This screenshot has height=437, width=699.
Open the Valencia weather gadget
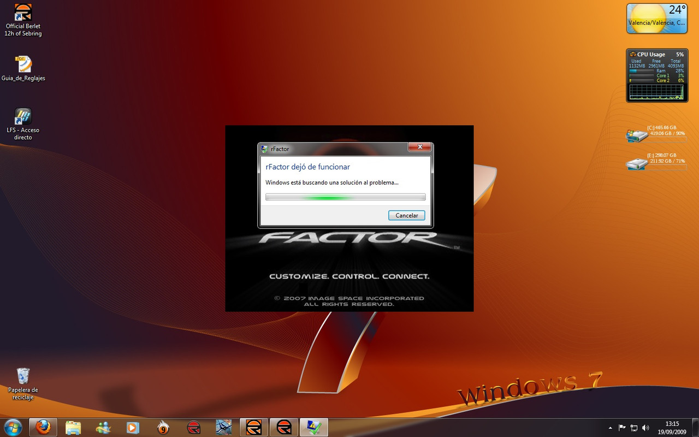coord(656,17)
